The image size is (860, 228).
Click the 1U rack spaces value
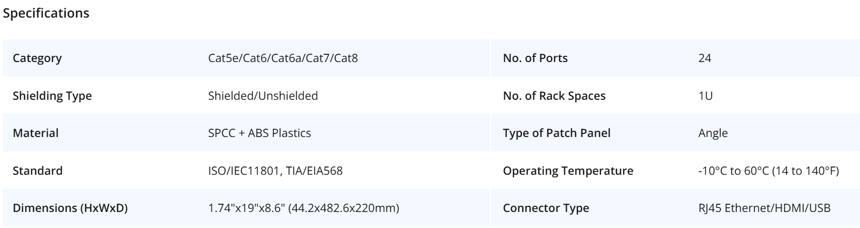705,96
